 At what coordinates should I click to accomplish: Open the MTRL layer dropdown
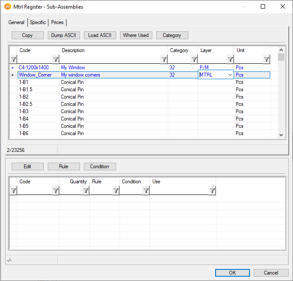click(230, 75)
